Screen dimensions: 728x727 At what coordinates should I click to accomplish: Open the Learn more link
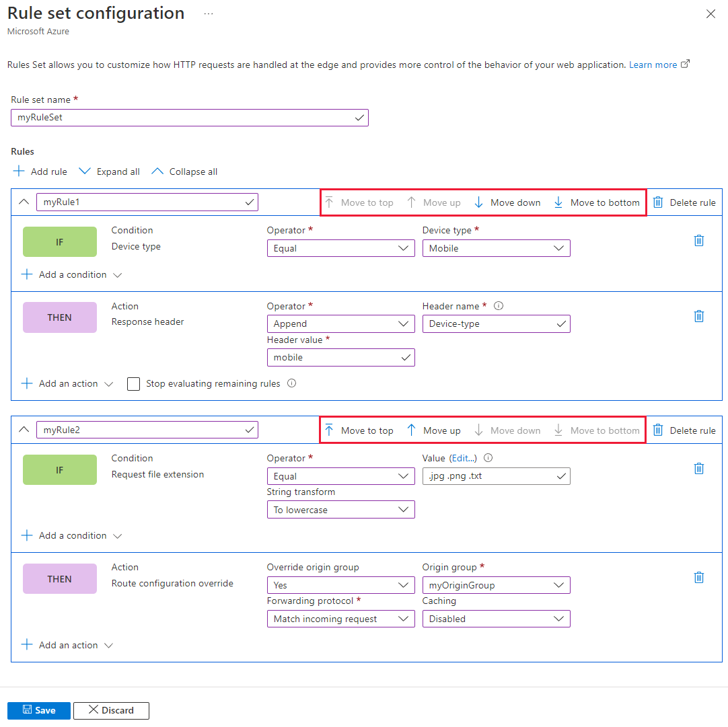pyautogui.click(x=653, y=65)
